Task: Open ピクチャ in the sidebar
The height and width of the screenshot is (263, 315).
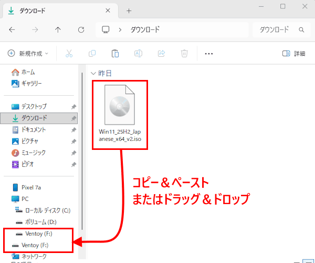Action: click(25, 141)
